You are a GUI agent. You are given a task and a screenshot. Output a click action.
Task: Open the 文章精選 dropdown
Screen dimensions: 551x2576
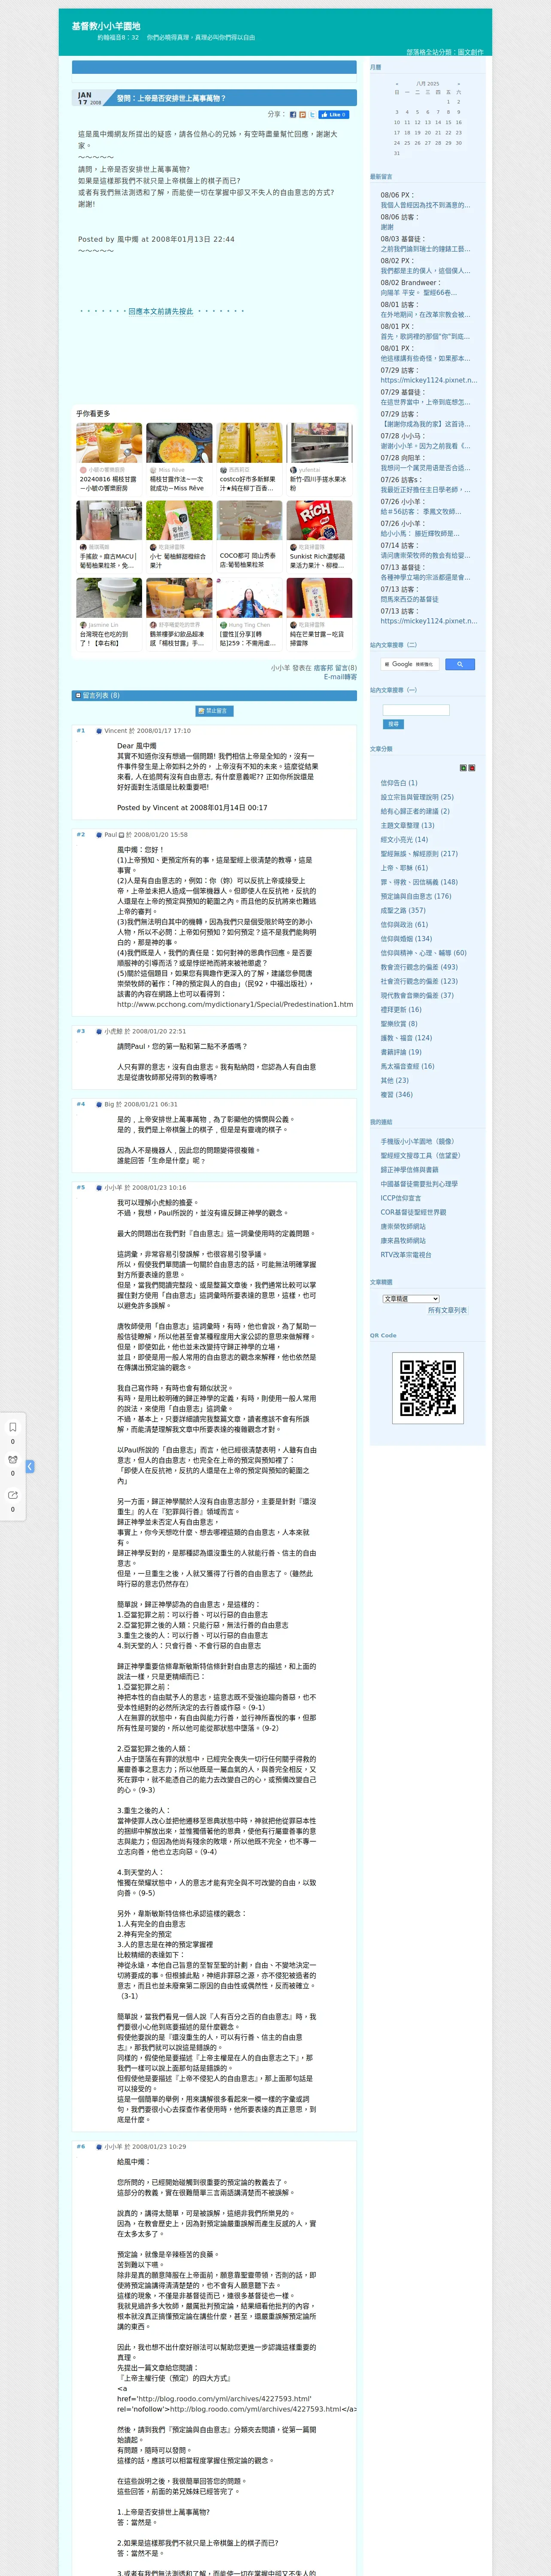[411, 1299]
